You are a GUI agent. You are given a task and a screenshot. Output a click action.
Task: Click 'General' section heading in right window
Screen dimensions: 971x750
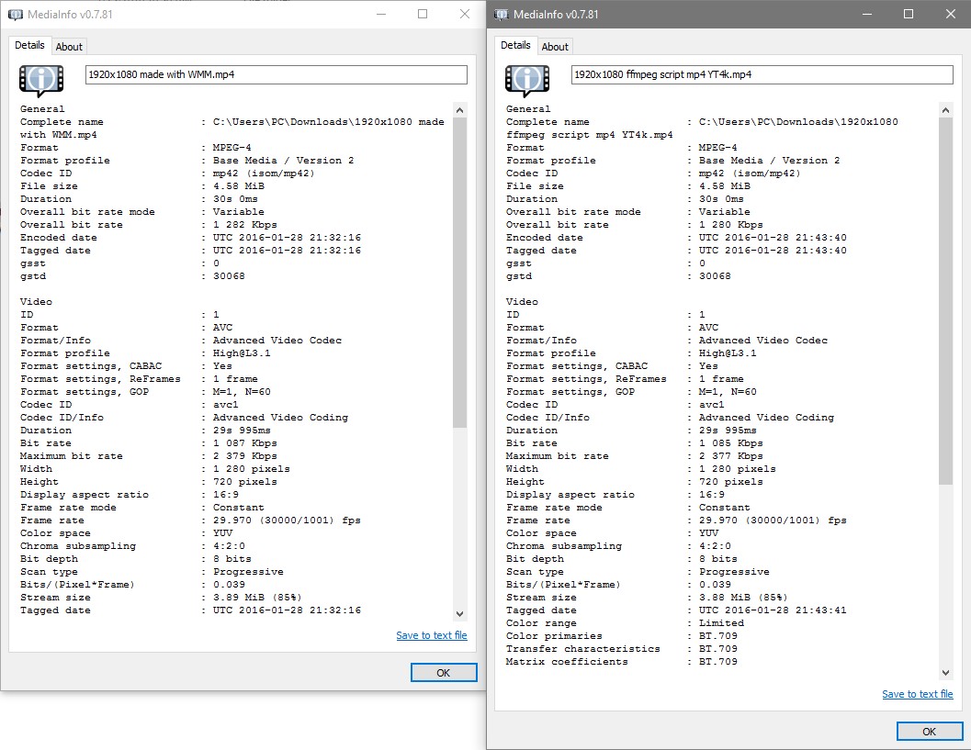(x=528, y=109)
